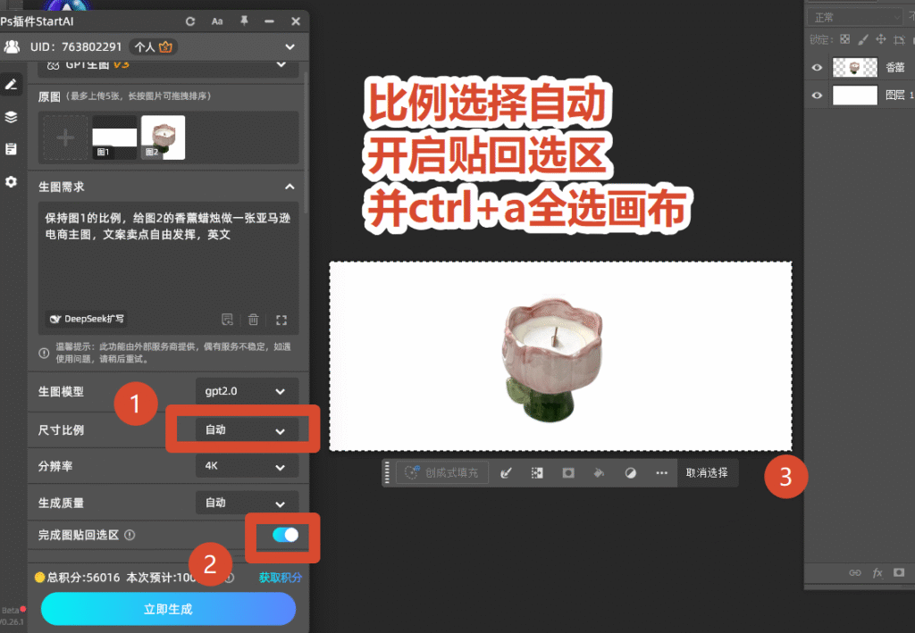Open the 分辨率 4K dropdown
The image size is (915, 633).
click(247, 466)
